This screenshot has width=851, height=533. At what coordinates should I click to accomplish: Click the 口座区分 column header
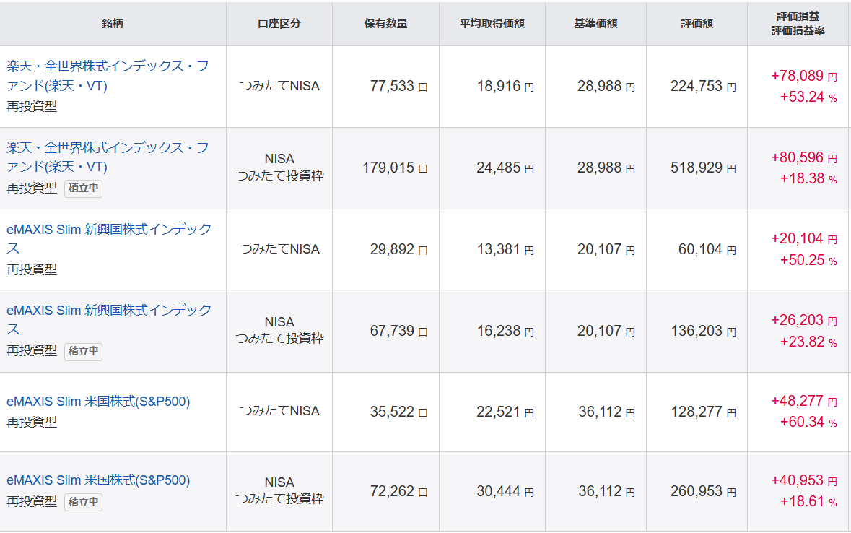279,24
